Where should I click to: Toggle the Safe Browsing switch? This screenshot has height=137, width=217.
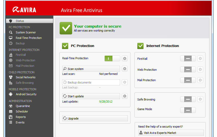click(188, 99)
